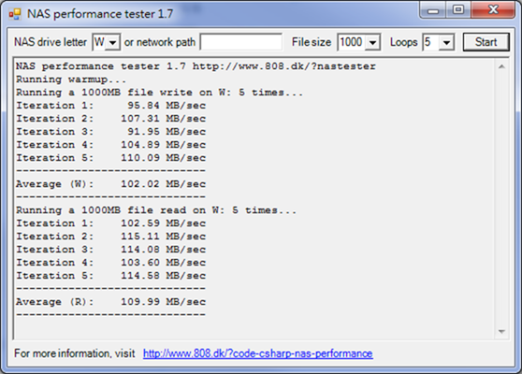Maximize the NAS performance tester window
The image size is (522, 374).
(458, 10)
